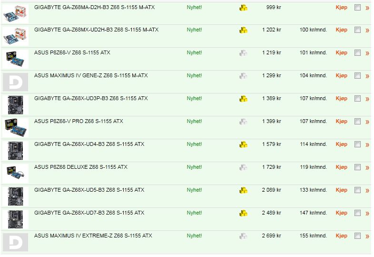This screenshot has width=374, height=257.
Task: Open details arrow for ASUS P8Z68-V PRO
Action: pos(367,122)
